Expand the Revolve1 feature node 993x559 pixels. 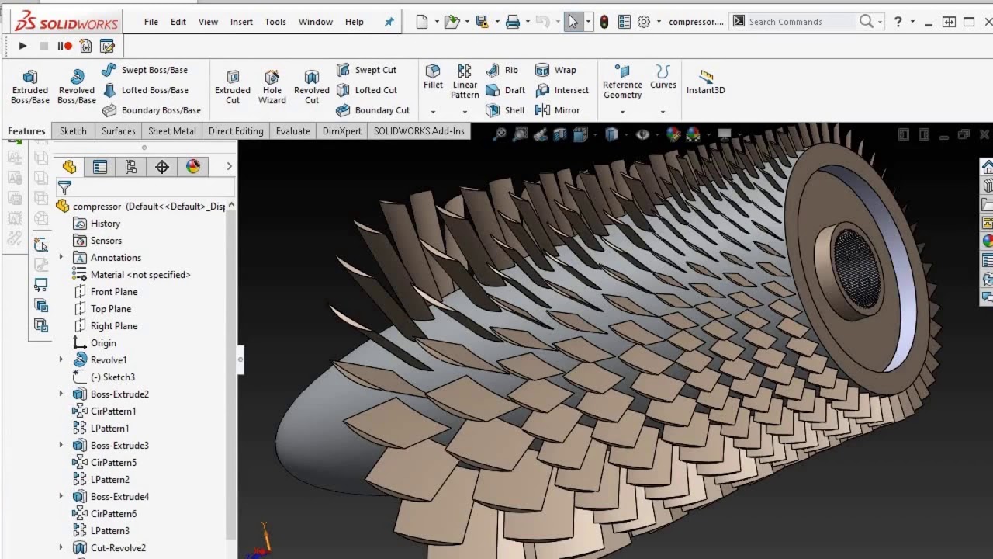(61, 360)
